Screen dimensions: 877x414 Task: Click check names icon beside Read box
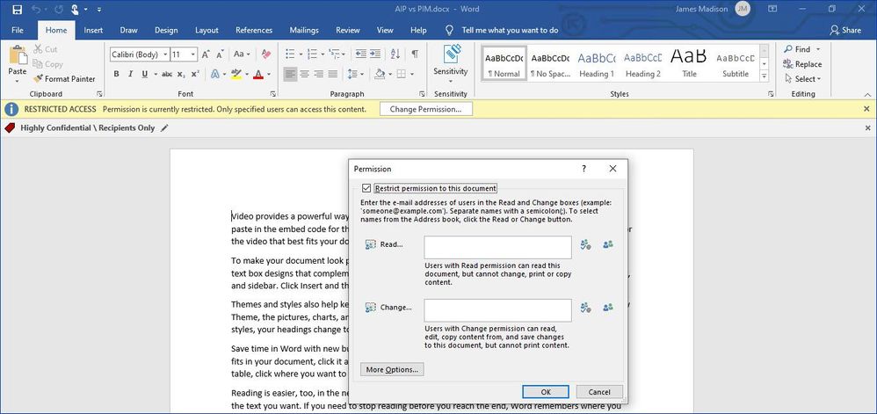(x=585, y=244)
